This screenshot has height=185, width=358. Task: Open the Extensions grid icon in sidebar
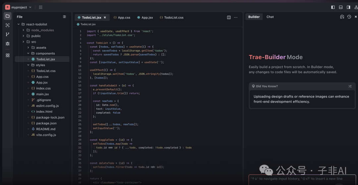click(8, 55)
